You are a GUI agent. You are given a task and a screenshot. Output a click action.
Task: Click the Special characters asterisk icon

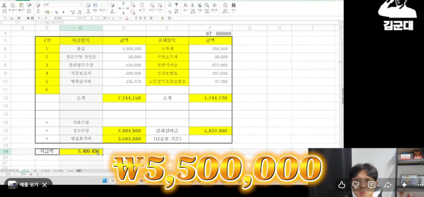pos(214,5)
